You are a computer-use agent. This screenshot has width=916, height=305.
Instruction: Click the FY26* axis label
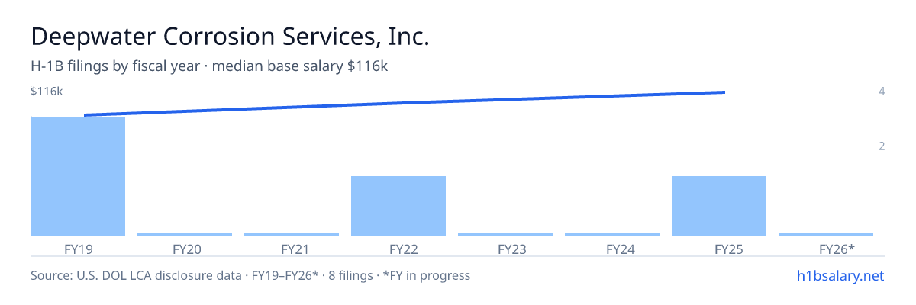(837, 249)
